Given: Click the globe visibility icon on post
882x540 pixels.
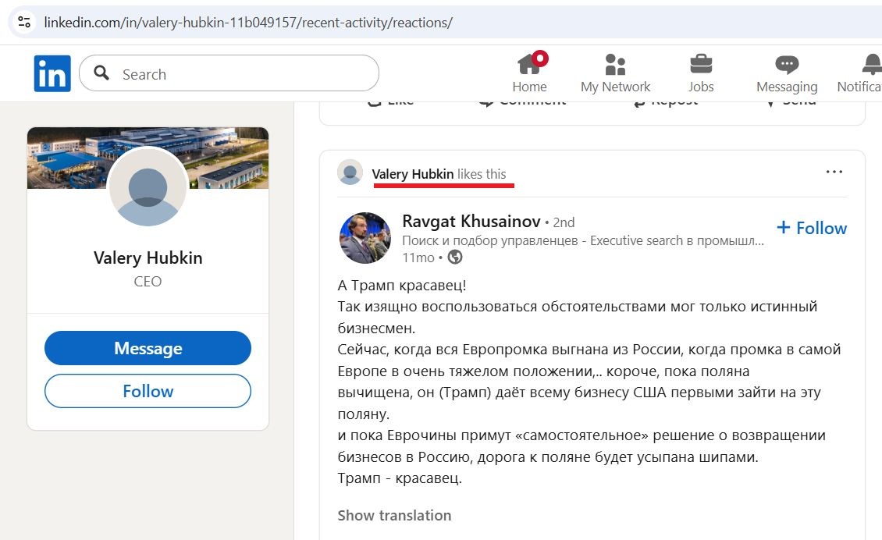Looking at the screenshot, I should [x=455, y=257].
